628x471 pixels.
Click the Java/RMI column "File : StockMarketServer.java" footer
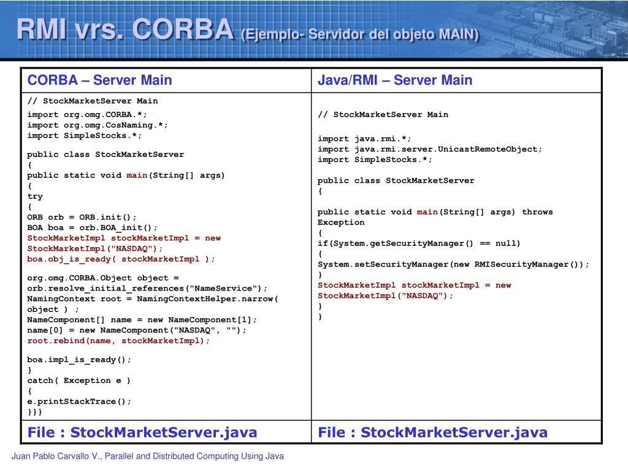[432, 432]
